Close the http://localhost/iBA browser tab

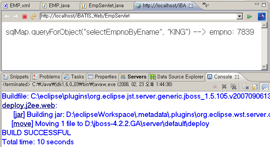click(191, 6)
